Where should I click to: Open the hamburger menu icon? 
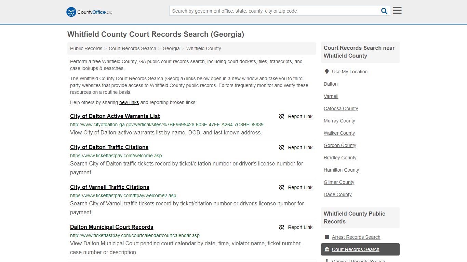point(397,11)
